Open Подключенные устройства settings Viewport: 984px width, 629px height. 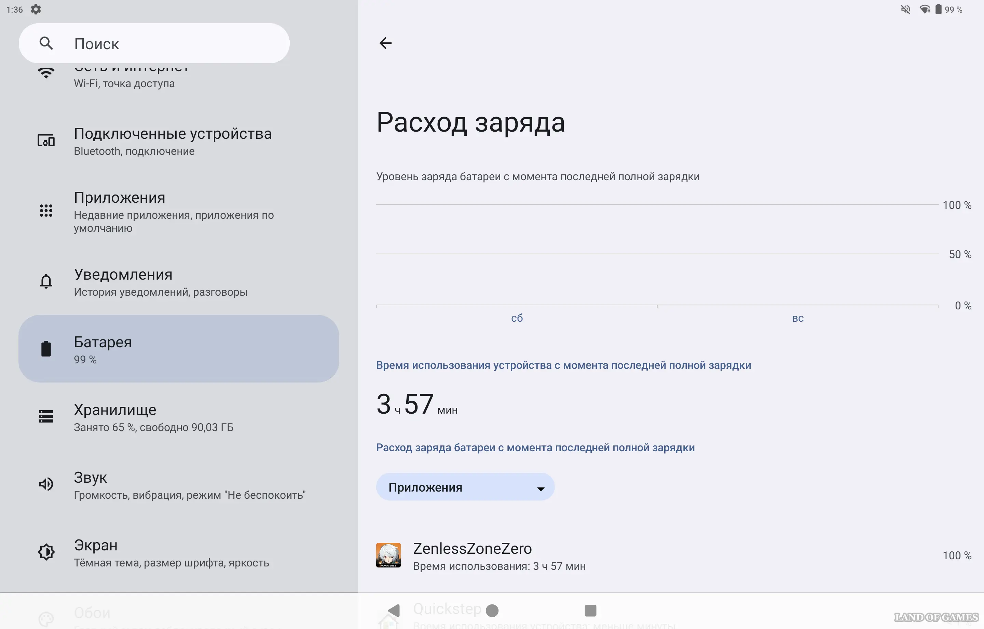(x=173, y=141)
